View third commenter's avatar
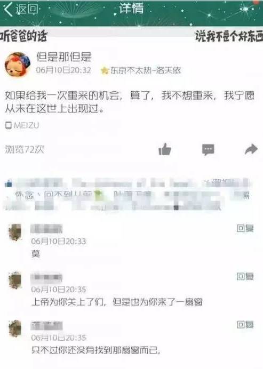This screenshot has width=263, height=369. tap(15, 328)
